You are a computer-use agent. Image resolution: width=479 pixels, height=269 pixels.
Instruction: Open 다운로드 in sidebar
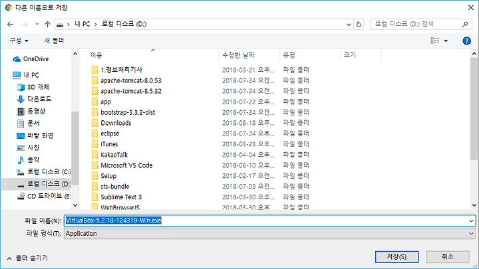click(34, 99)
